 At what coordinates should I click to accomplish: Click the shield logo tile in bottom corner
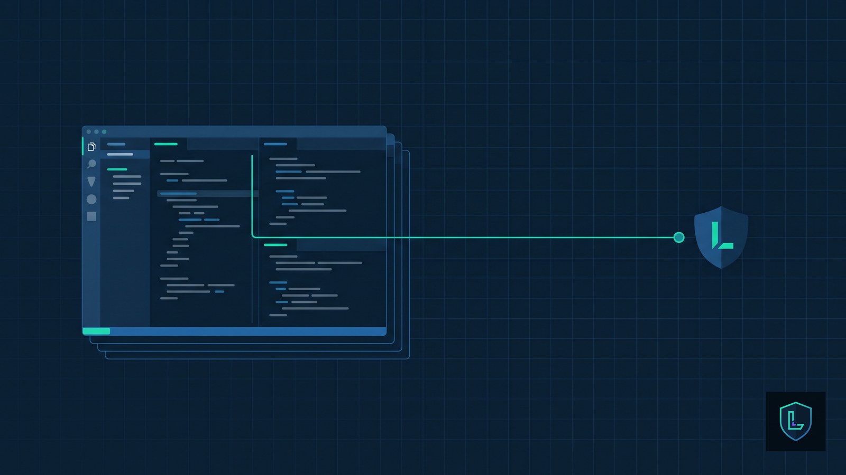[796, 421]
